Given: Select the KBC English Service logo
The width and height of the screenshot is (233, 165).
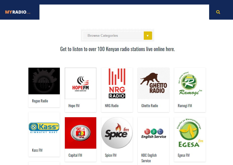Looking at the screenshot, I should tap(153, 133).
